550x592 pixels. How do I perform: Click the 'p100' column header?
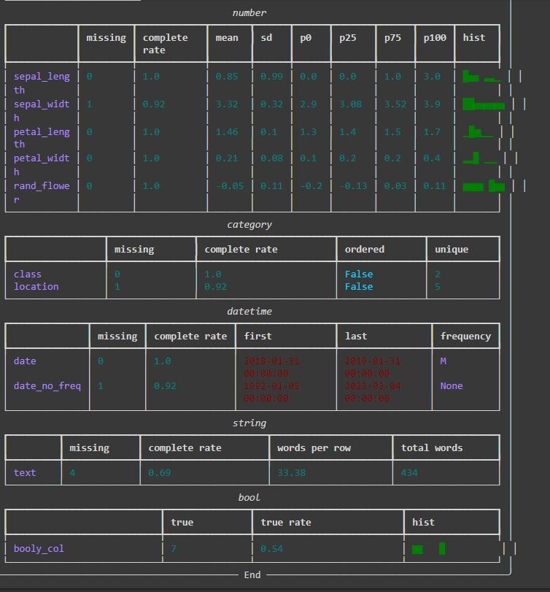tap(435, 38)
